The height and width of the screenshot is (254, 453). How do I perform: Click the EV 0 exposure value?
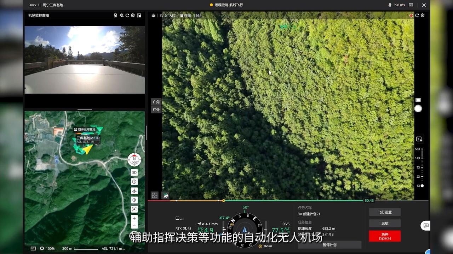click(x=163, y=16)
